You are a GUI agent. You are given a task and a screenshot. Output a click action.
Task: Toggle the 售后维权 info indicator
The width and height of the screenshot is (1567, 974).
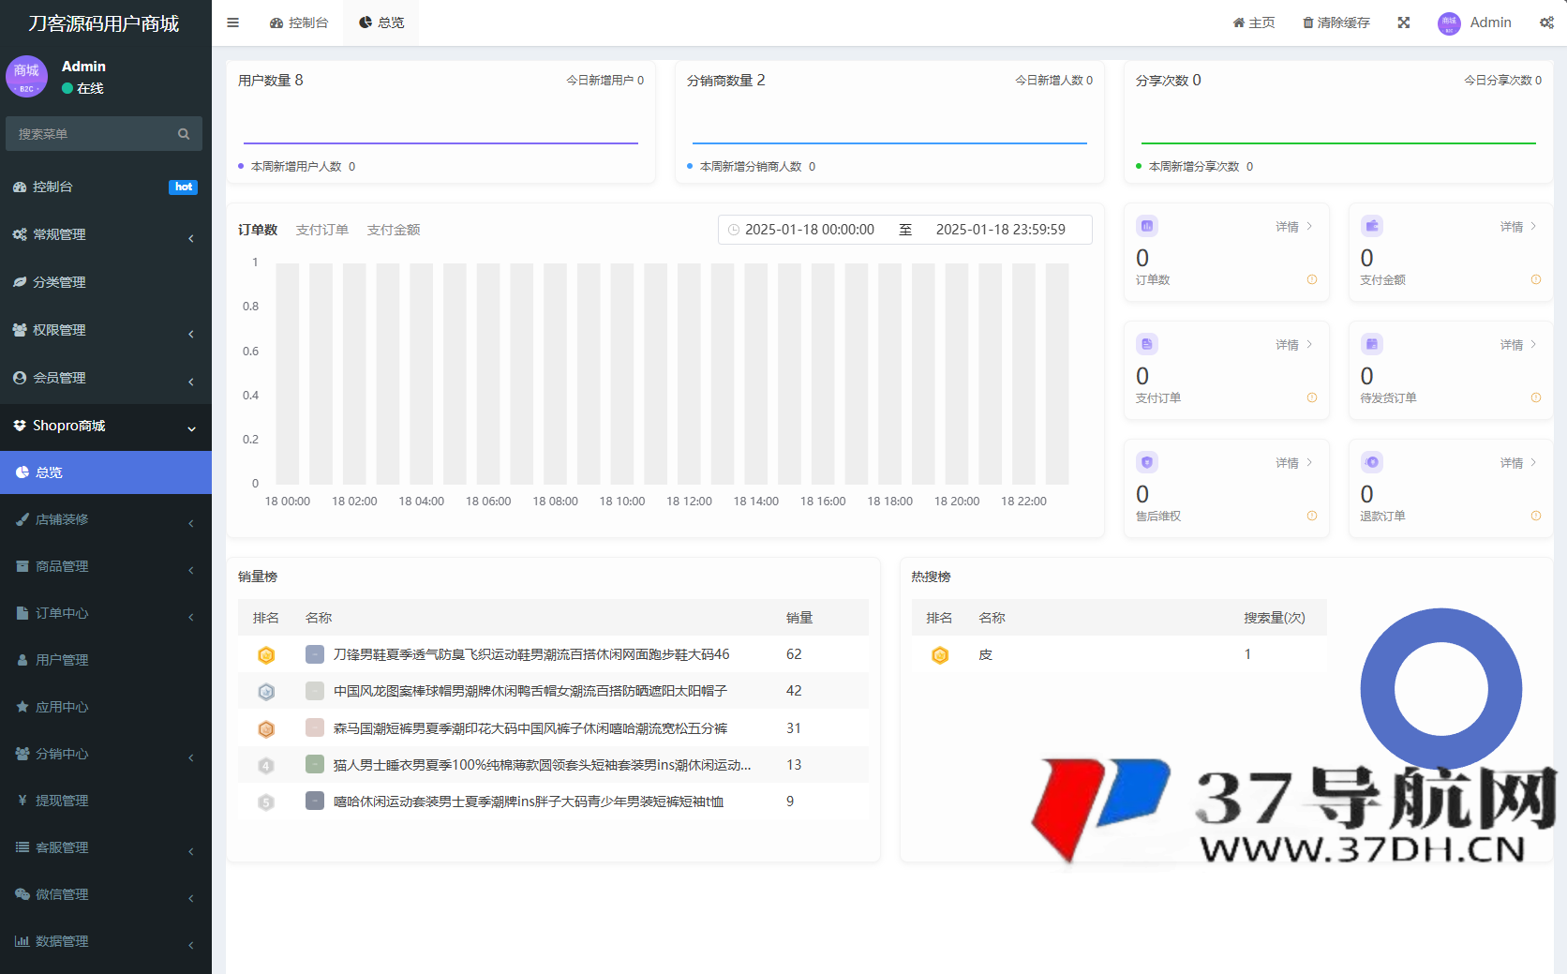tap(1310, 516)
